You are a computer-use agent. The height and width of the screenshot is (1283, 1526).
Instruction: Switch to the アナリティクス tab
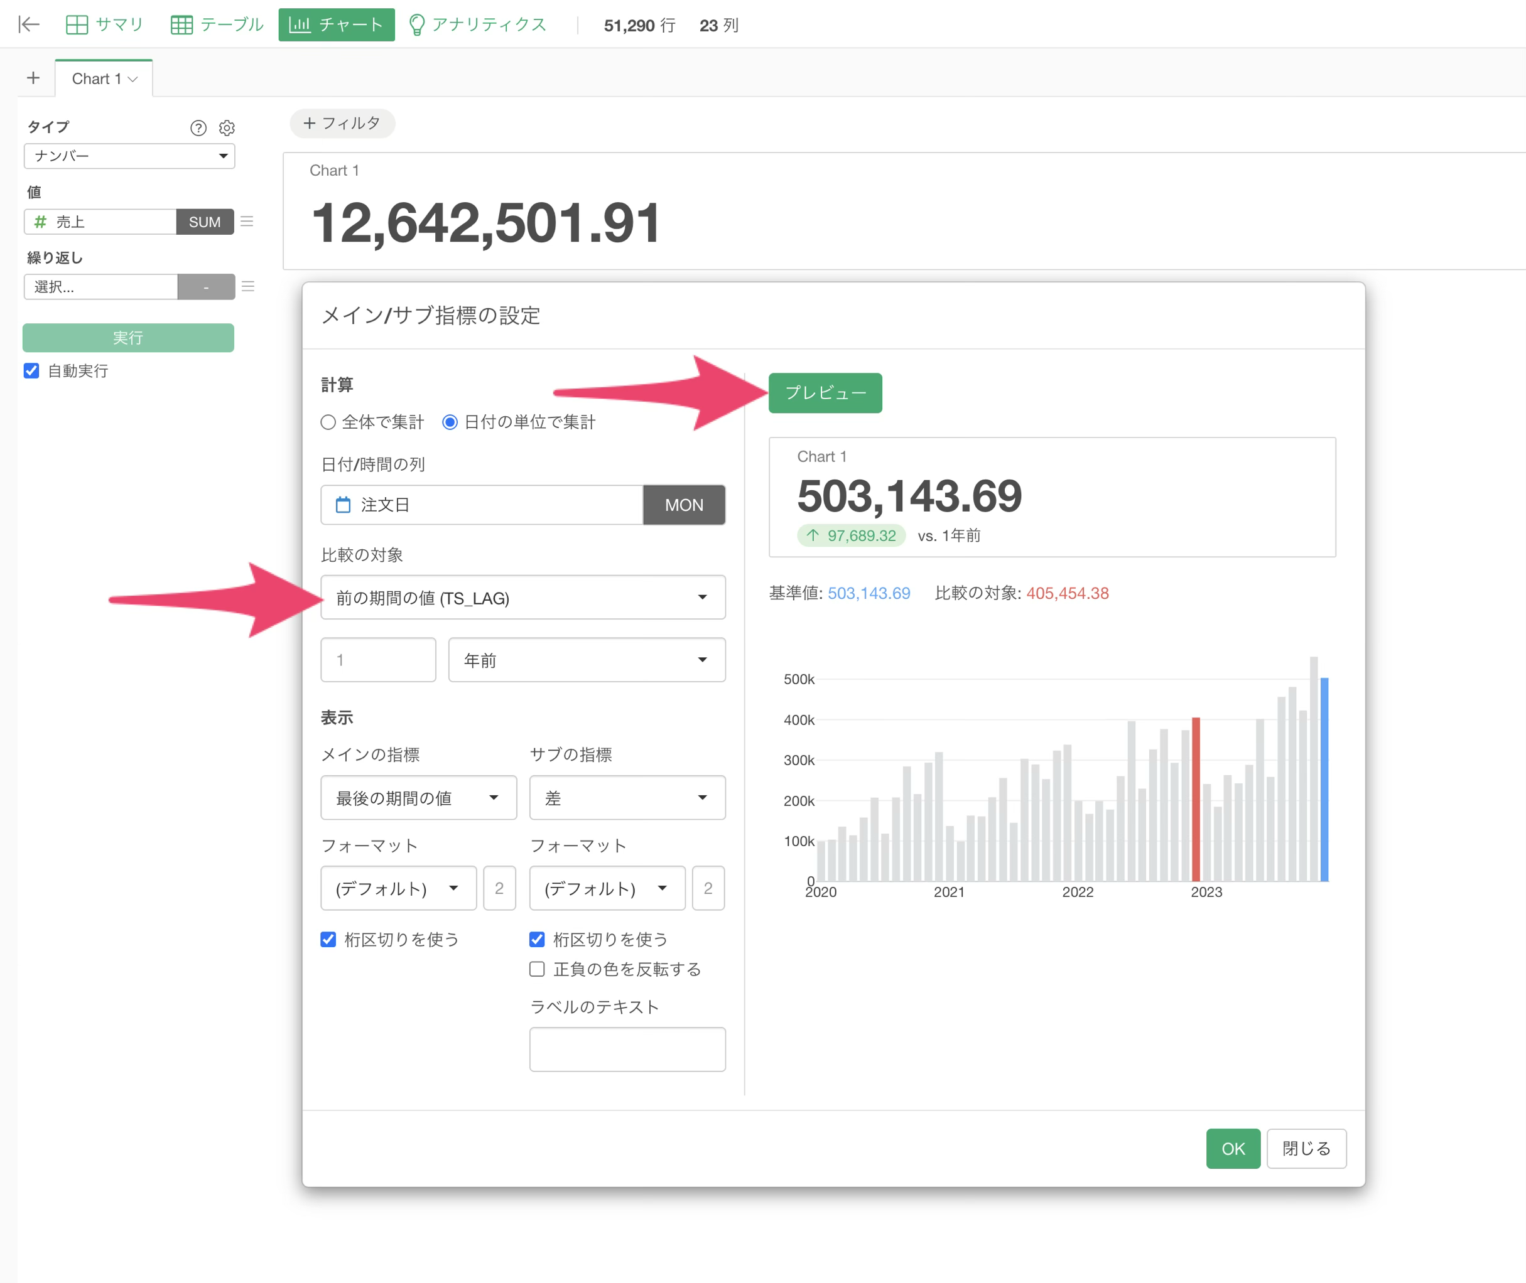pyautogui.click(x=477, y=24)
